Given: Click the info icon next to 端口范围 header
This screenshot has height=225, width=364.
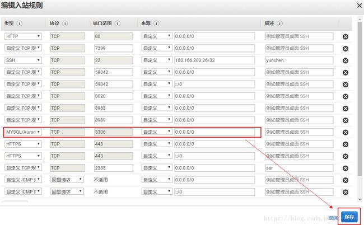Looking at the screenshot, I should [x=118, y=24].
